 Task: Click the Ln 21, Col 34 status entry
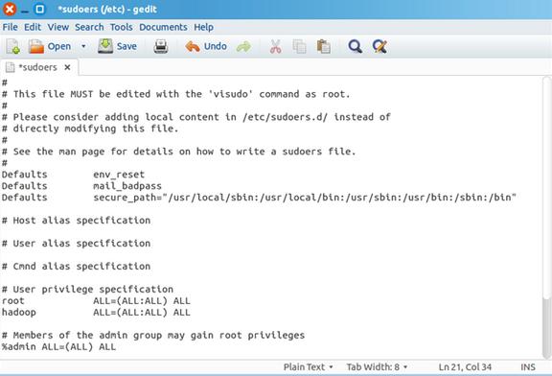click(465, 367)
